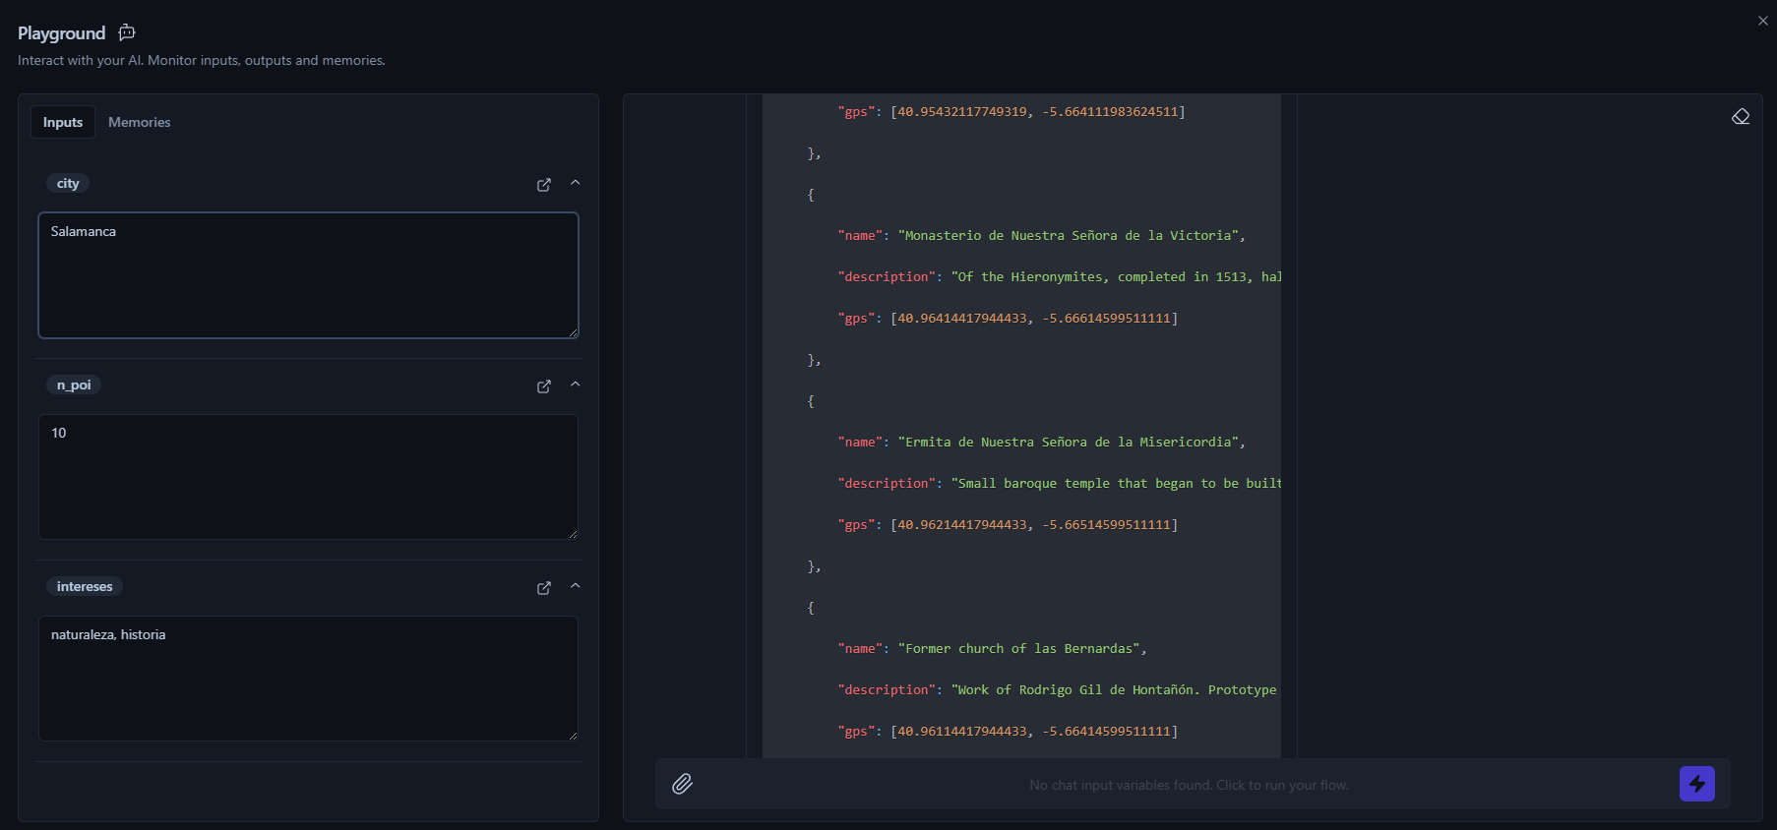The image size is (1777, 830).
Task: Attach a file with the paperclip icon
Action: point(683,784)
